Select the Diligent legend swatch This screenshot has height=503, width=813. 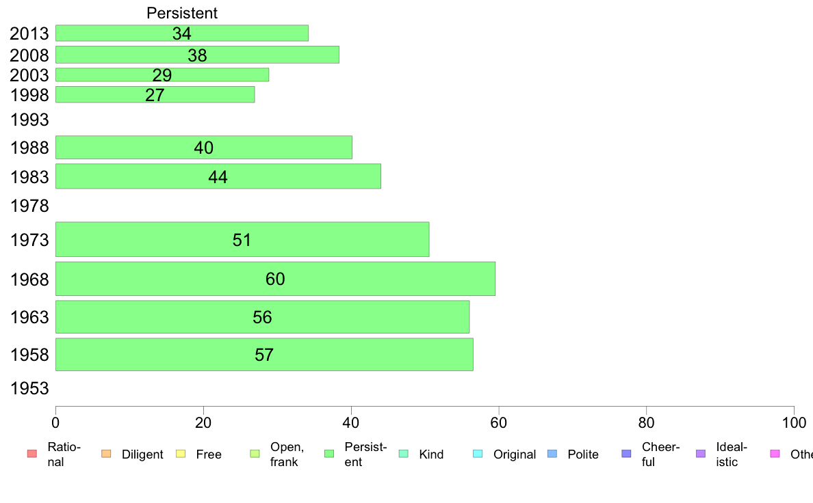[106, 454]
